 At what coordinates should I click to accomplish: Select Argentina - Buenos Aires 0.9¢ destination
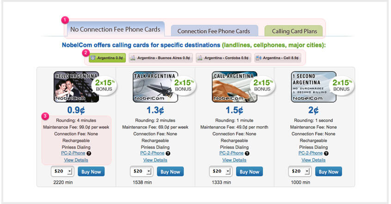(x=161, y=58)
